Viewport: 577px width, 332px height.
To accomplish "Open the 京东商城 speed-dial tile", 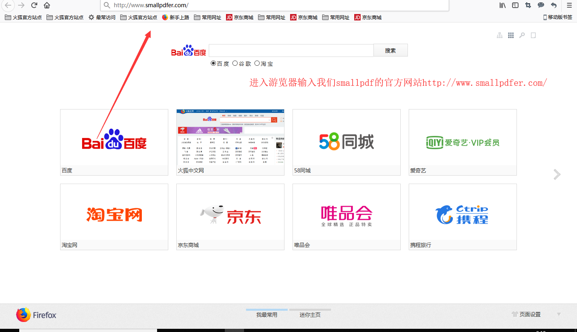I will pos(230,217).
